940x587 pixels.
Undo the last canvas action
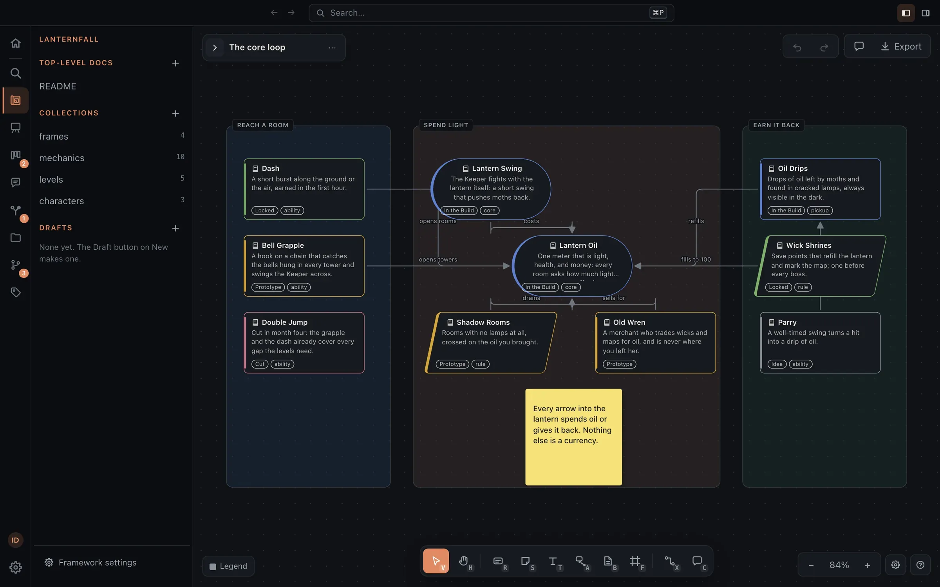(797, 47)
